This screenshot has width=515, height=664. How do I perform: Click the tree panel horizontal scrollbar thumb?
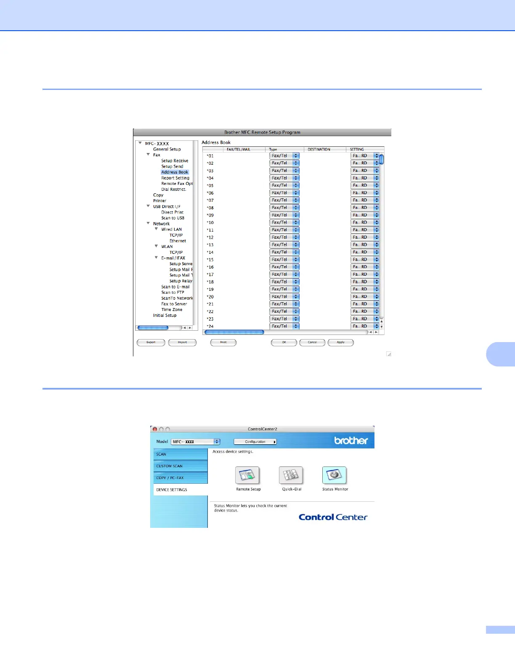pyautogui.click(x=153, y=328)
